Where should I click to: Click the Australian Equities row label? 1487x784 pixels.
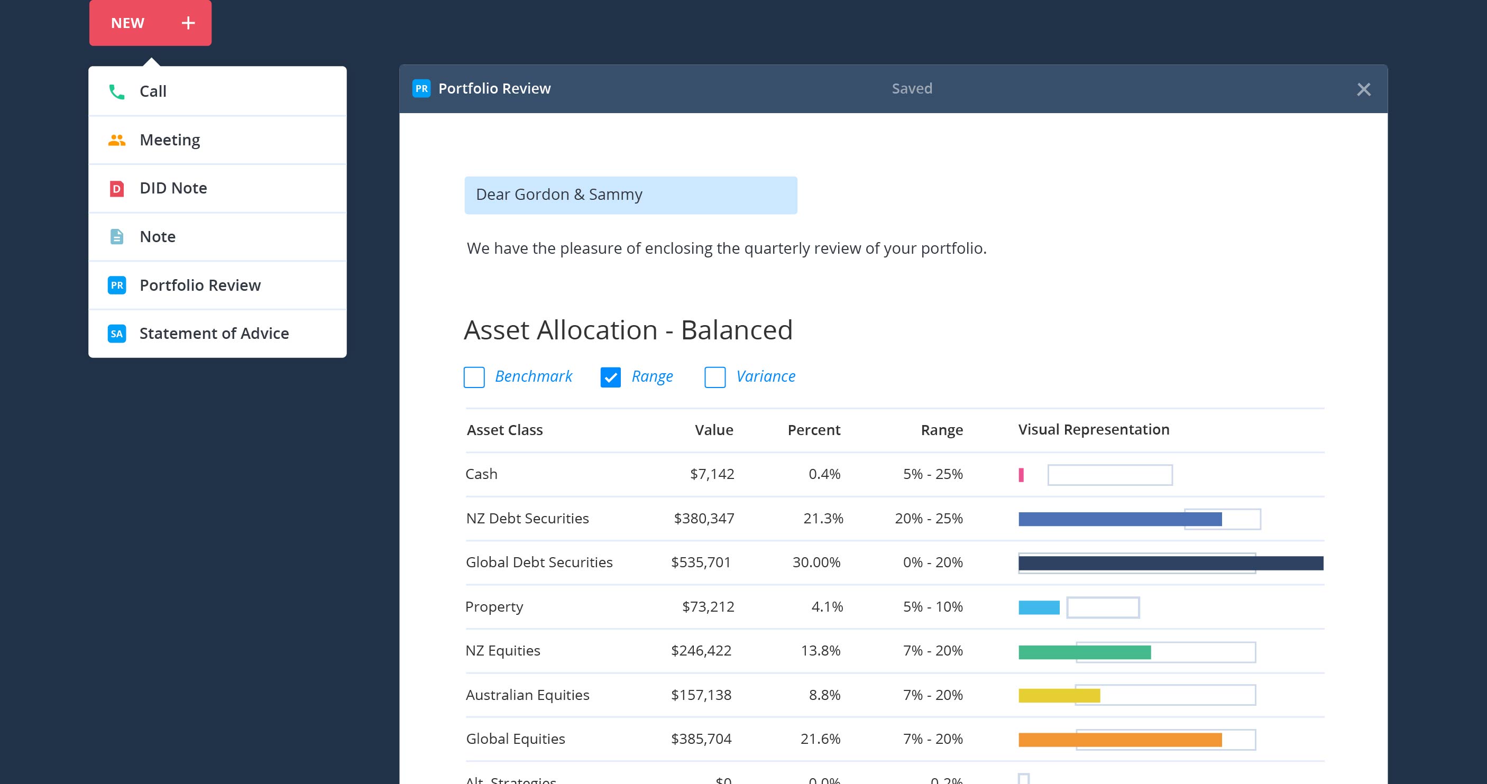click(x=528, y=695)
